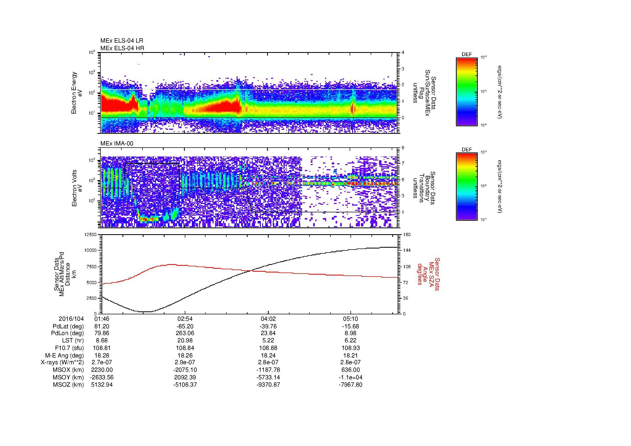The width and height of the screenshot is (631, 446).
Task: Click MSOY value -1.1e+04
Action: pyautogui.click(x=351, y=377)
